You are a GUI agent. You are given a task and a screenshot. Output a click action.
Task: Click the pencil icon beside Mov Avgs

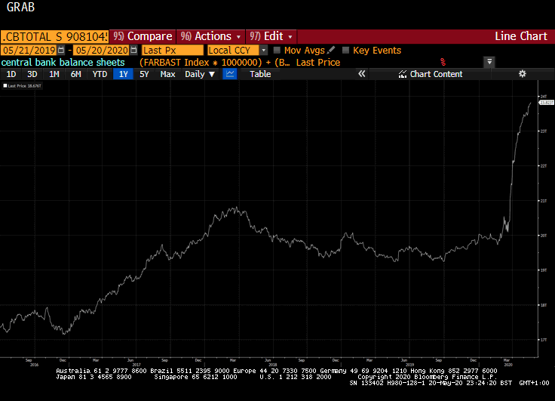[x=331, y=50]
